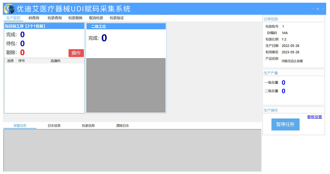Switch to 生产监控 tab
The width and height of the screenshot is (330, 174).
coord(13,18)
